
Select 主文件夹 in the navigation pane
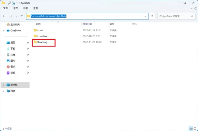pos(13,25)
